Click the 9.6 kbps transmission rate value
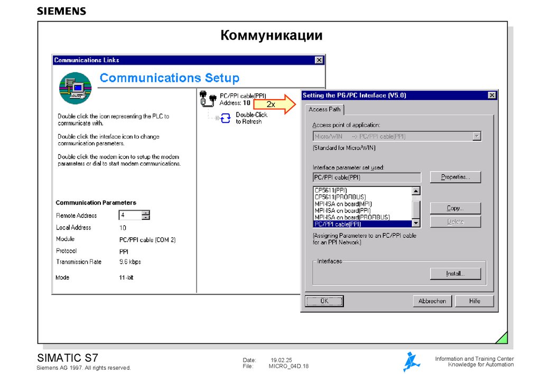 click(130, 262)
